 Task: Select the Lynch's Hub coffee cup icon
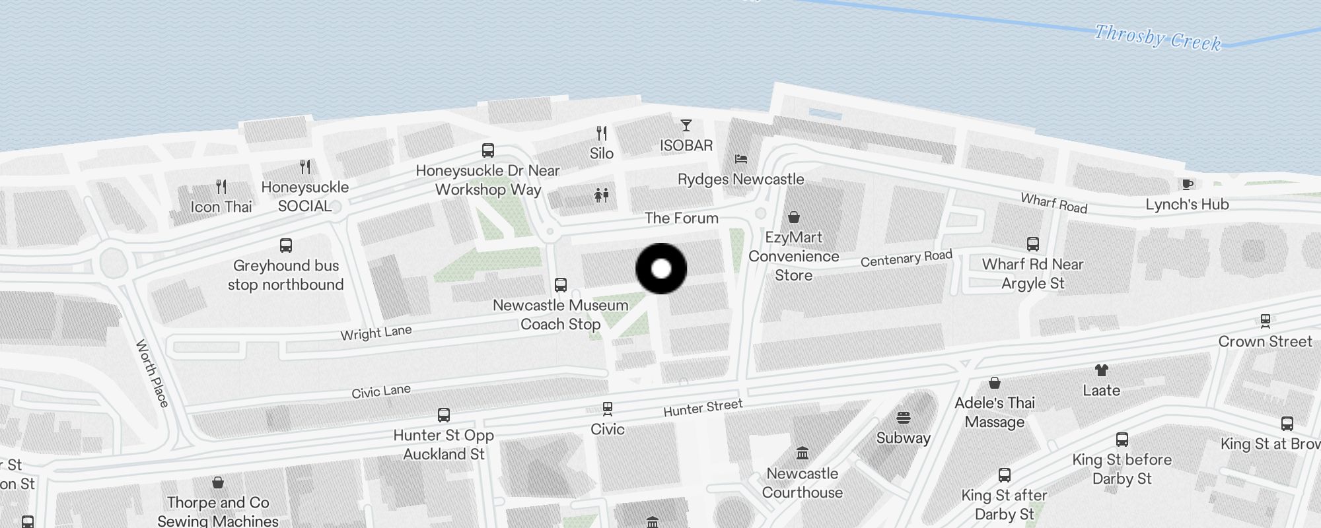tap(1188, 184)
